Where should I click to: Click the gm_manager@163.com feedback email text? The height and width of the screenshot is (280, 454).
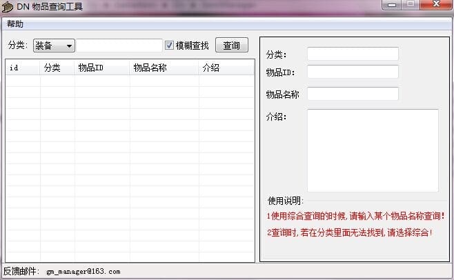click(83, 272)
